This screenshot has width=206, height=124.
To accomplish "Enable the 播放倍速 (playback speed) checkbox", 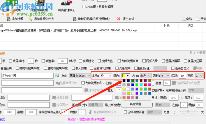I will [136, 68].
